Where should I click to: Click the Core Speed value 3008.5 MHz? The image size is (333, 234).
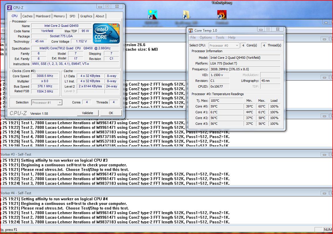pyautogui.click(x=45, y=76)
